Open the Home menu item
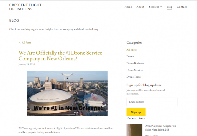 [128, 7]
